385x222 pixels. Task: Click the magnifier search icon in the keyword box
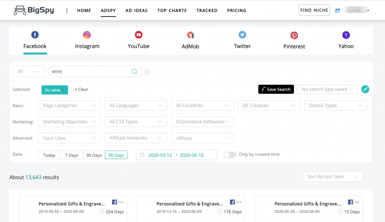pos(134,71)
